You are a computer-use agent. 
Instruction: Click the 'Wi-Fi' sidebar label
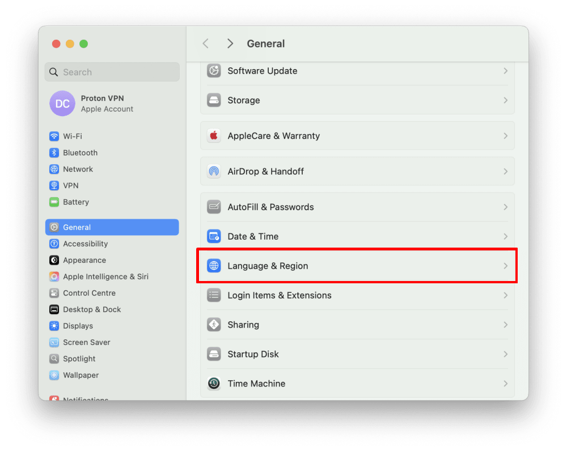[x=73, y=136]
